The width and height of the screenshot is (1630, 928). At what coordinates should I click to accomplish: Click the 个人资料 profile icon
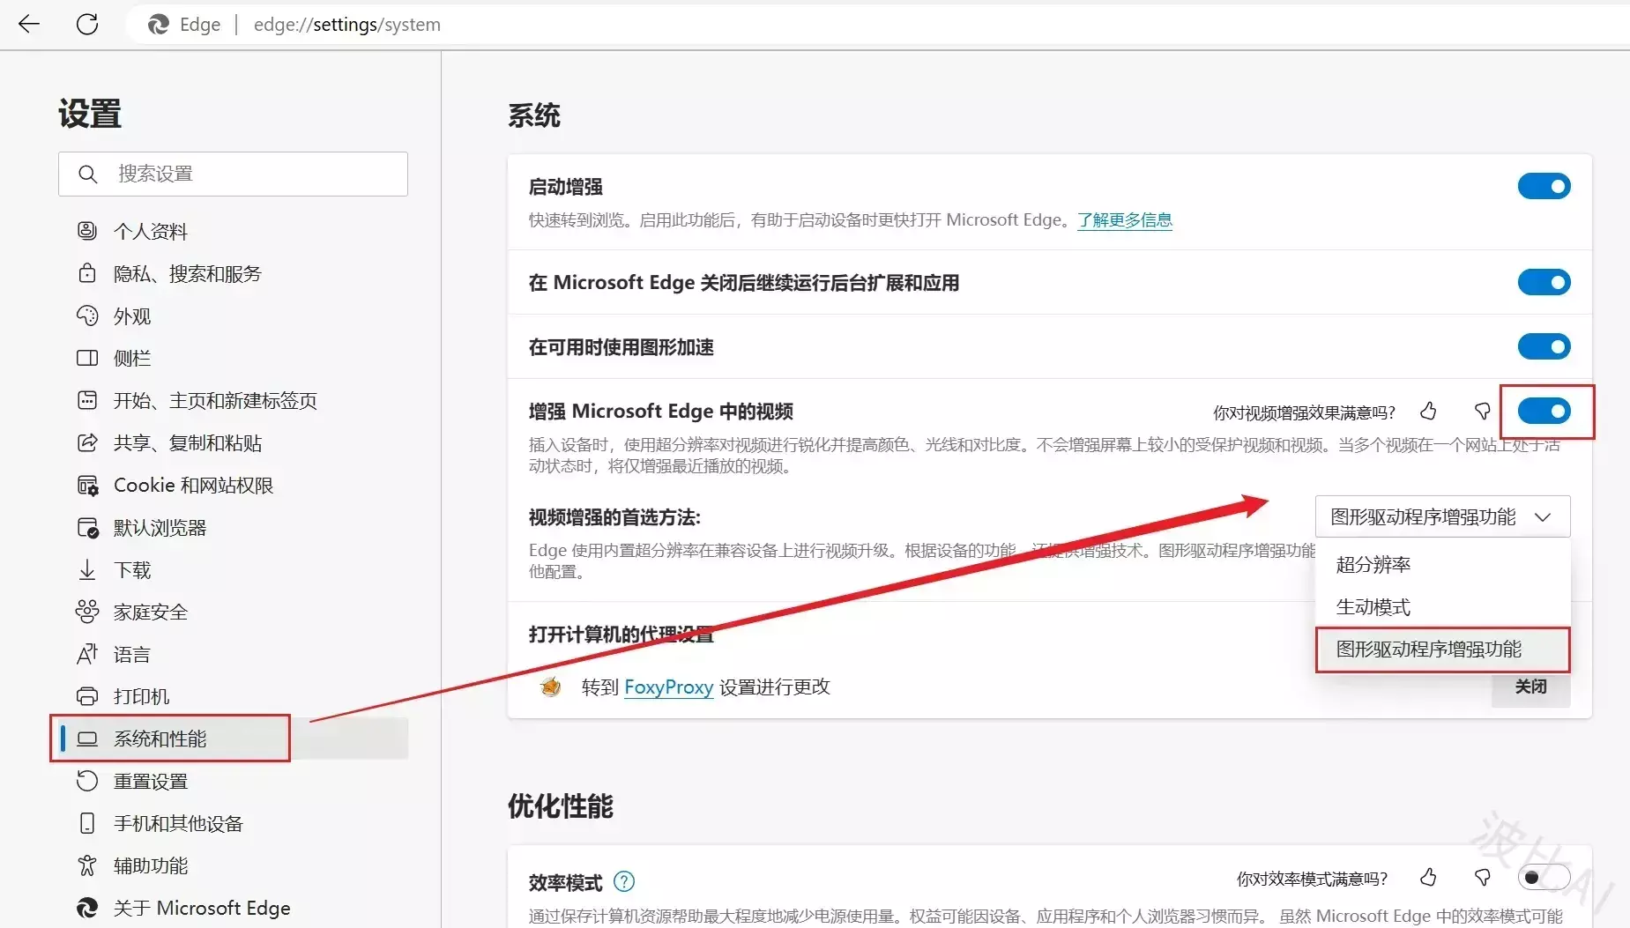(87, 231)
